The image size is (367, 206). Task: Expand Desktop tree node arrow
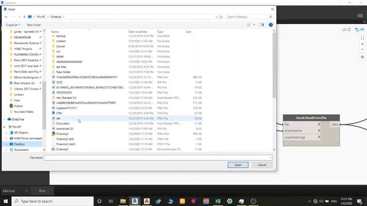pyautogui.click(x=6, y=144)
